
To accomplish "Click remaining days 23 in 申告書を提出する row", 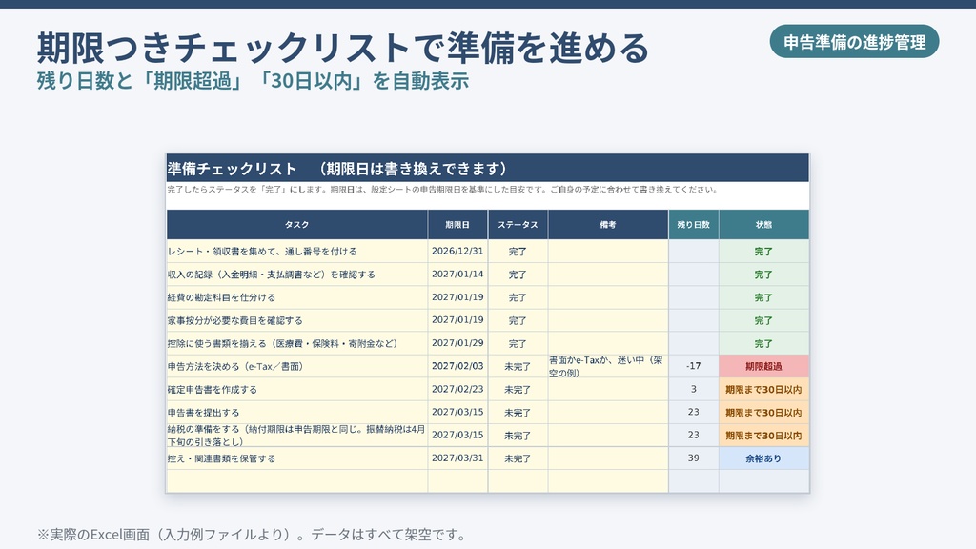I will click(694, 412).
